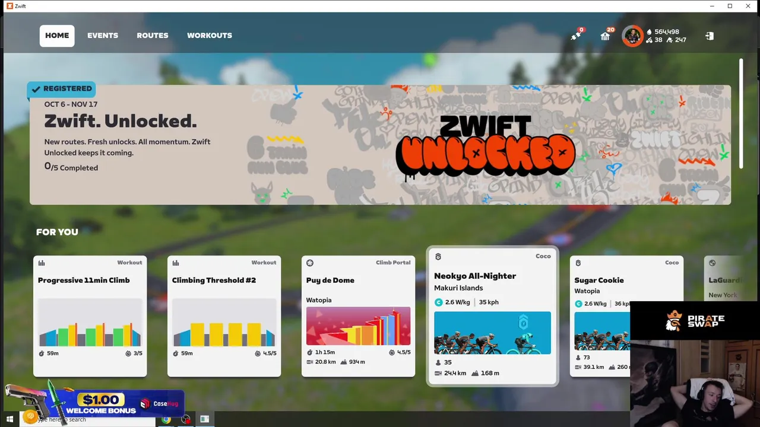Viewport: 760px width, 427px height.
Task: Click the '20.8 km' distance on Puy de Dome
Action: point(326,362)
